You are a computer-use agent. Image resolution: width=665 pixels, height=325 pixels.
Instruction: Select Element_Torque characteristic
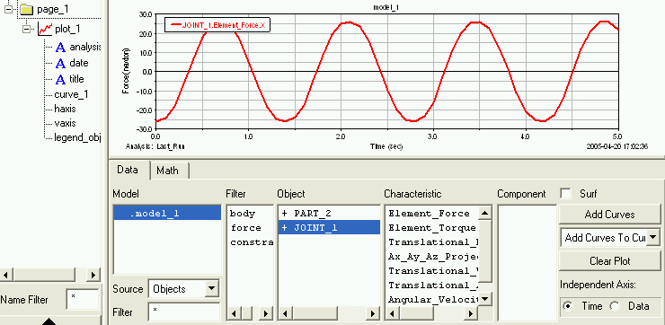pyautogui.click(x=431, y=228)
